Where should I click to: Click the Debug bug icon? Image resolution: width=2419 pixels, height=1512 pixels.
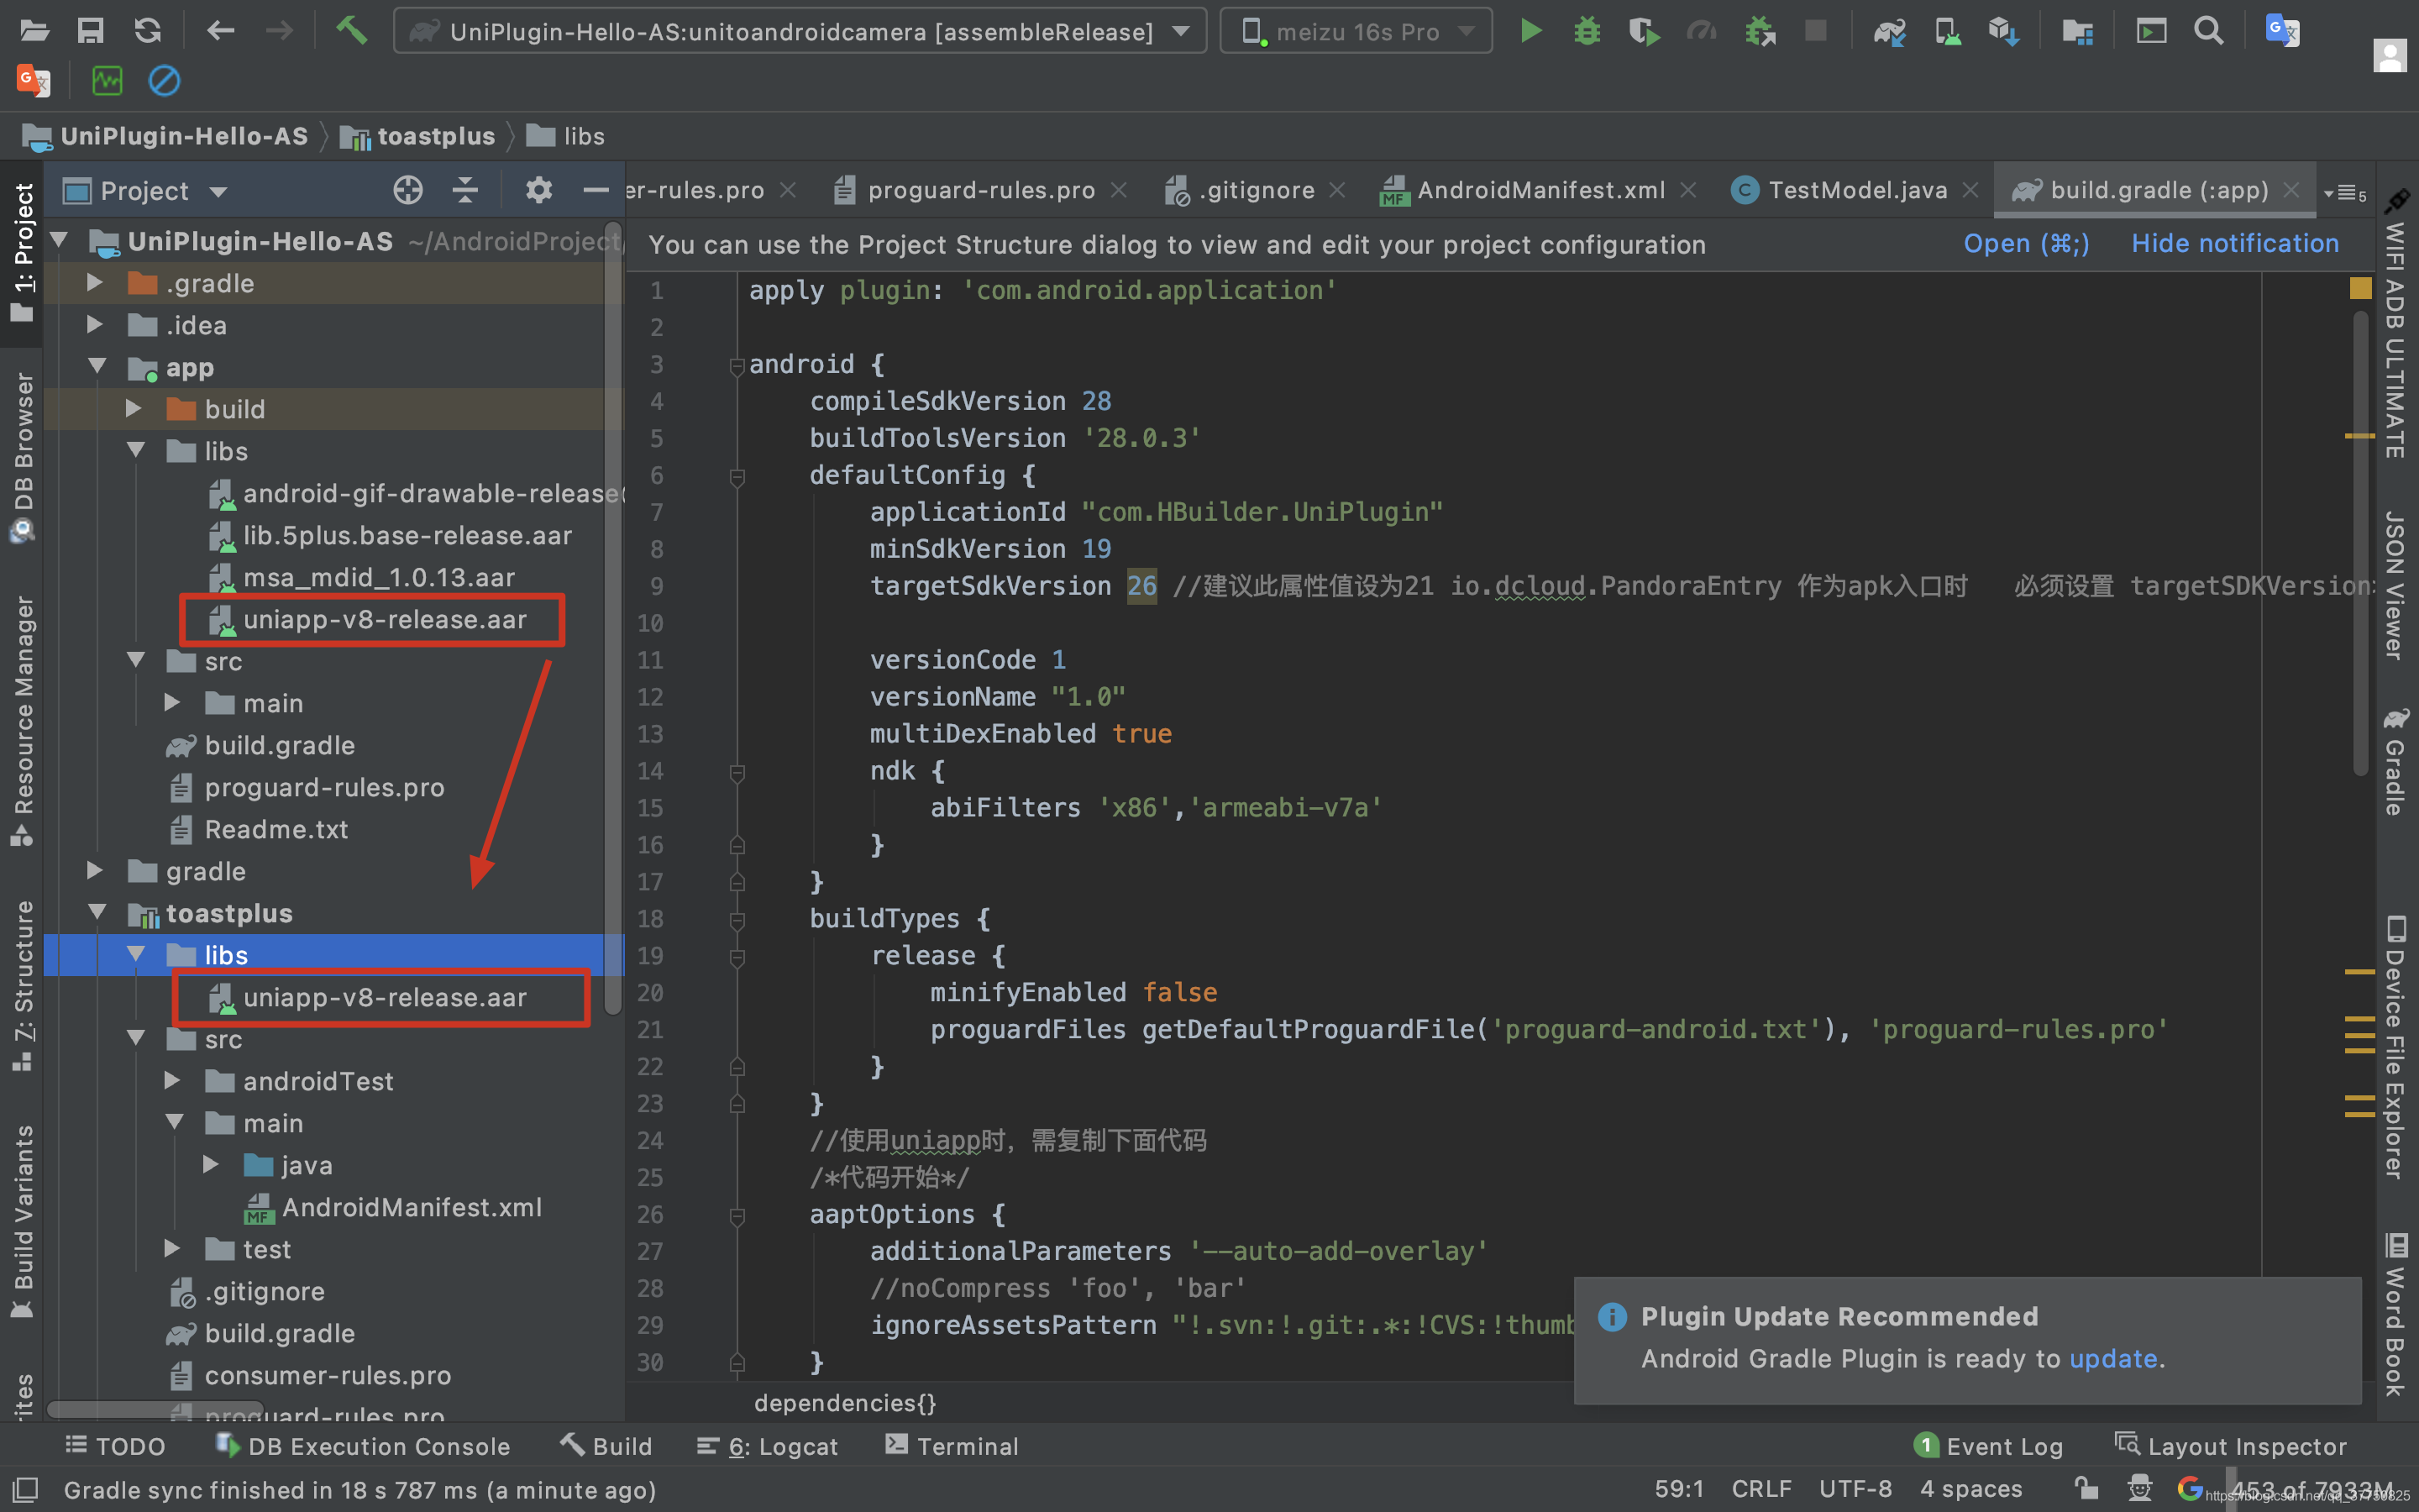(1587, 31)
